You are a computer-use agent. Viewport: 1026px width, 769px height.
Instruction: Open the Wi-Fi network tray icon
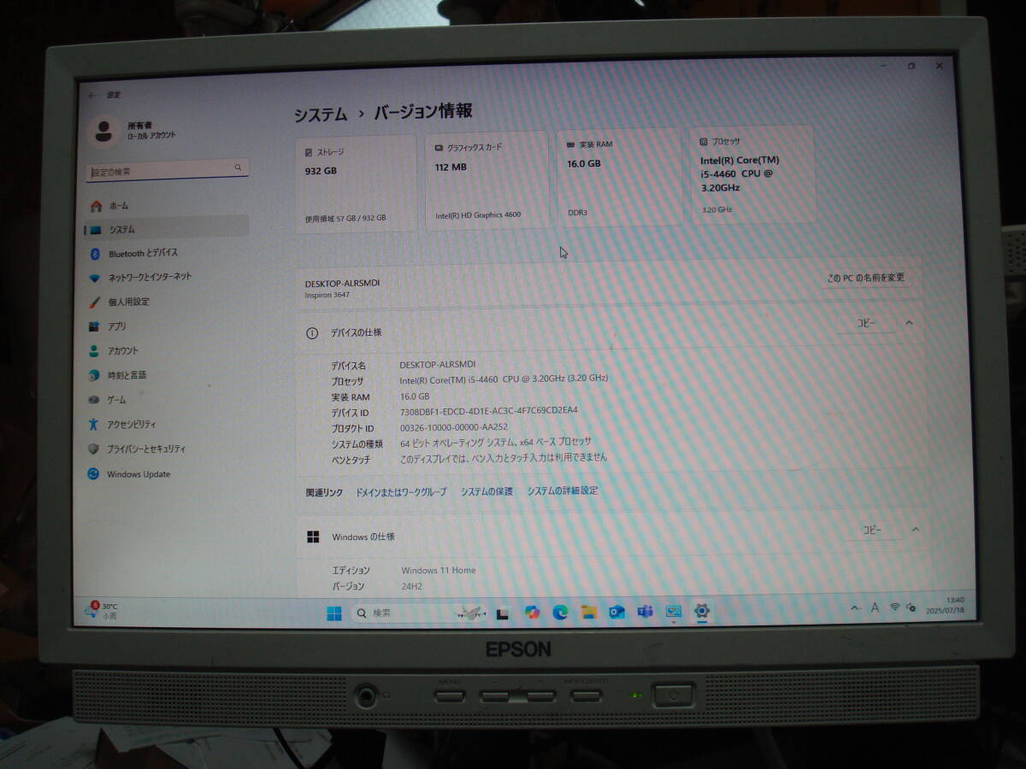click(895, 608)
